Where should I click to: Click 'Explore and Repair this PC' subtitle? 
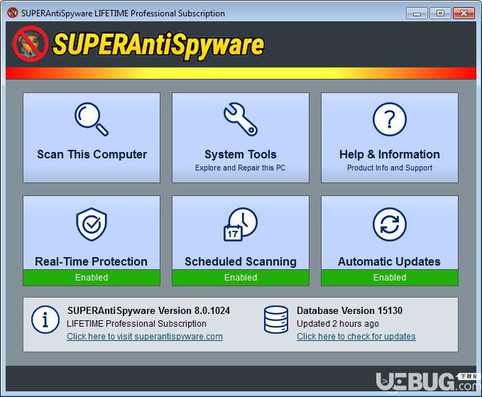241,168
